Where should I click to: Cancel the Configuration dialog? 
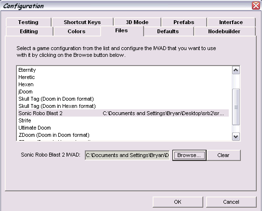pos(231,202)
